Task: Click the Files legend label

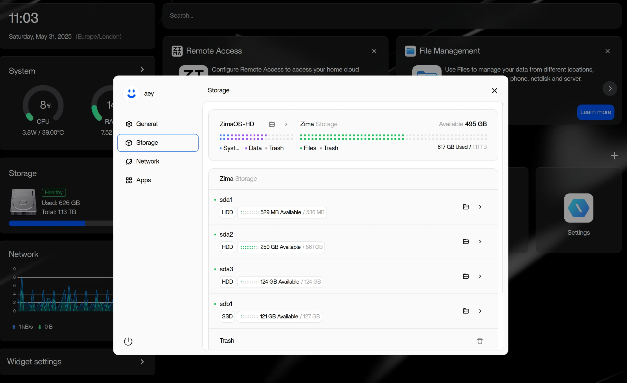Action: tap(310, 148)
